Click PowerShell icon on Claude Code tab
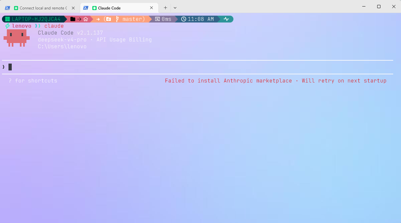The width and height of the screenshot is (401, 223). click(86, 8)
